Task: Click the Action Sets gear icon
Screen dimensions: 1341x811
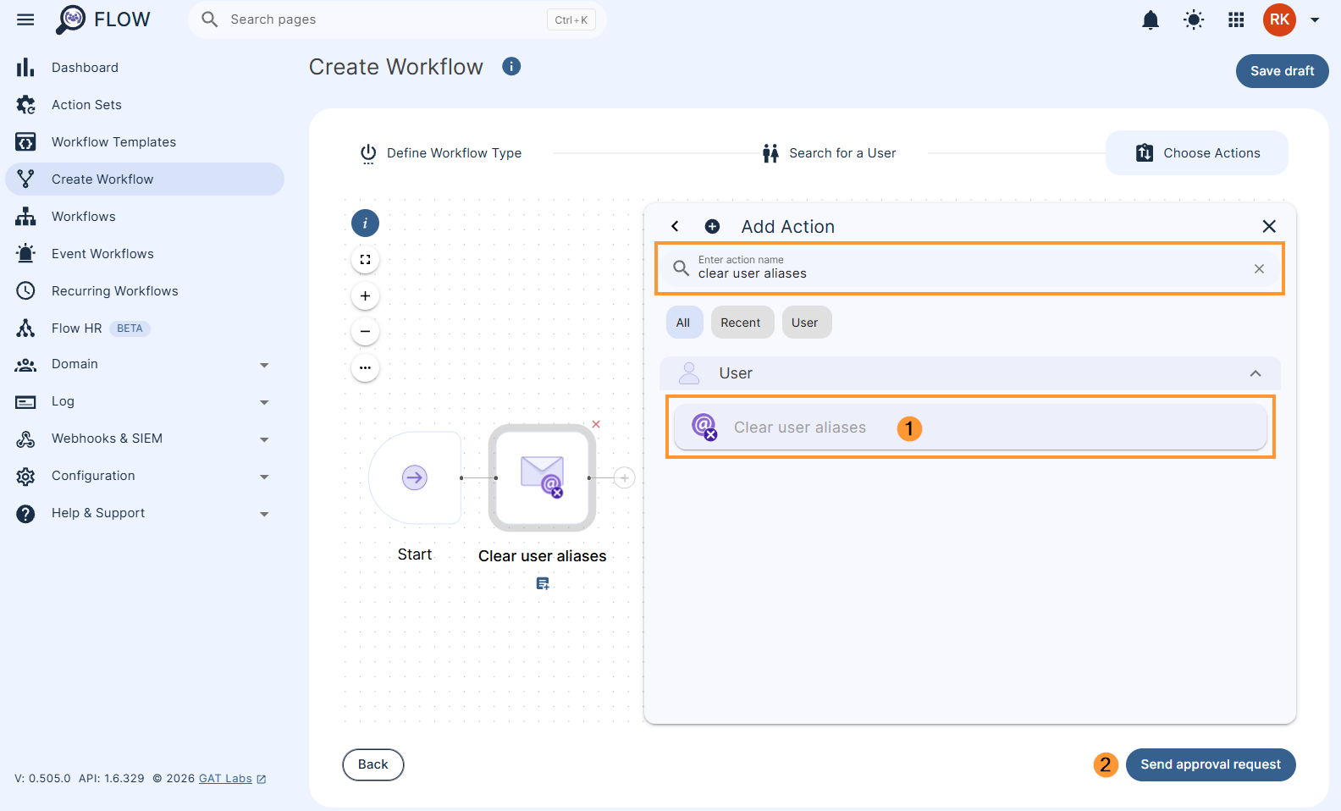Action: click(25, 105)
